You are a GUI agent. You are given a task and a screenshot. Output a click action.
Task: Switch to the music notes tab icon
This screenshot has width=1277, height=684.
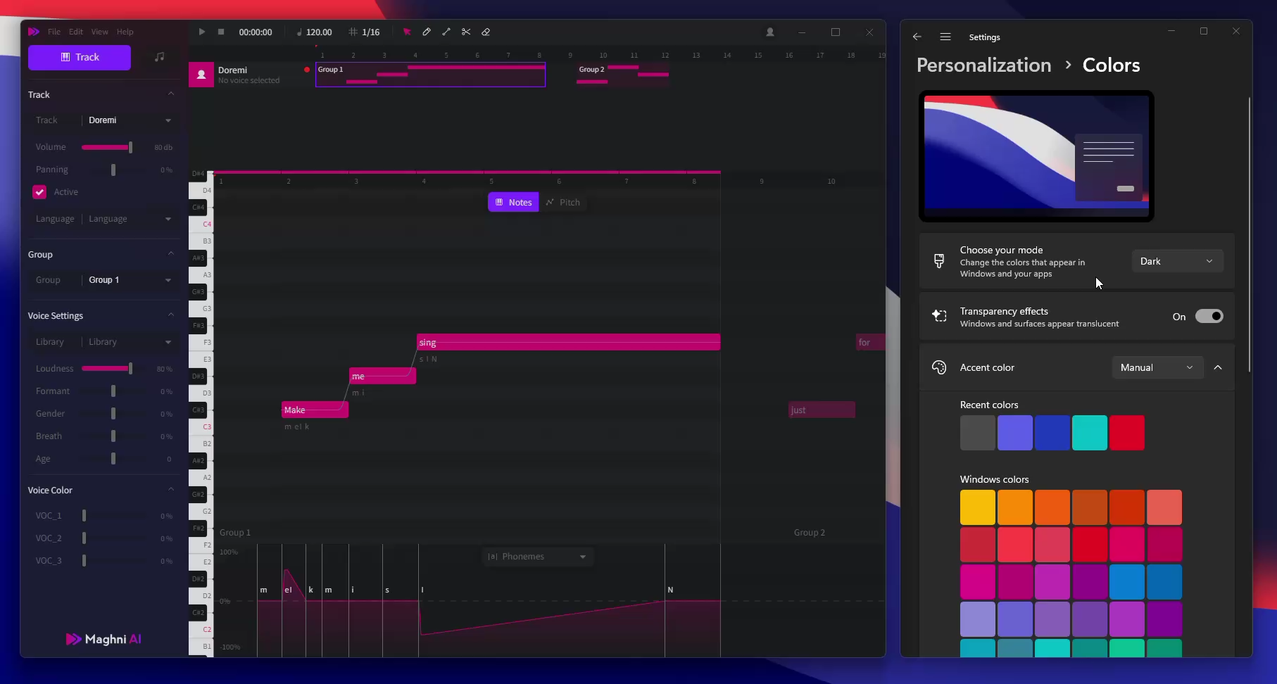click(160, 57)
